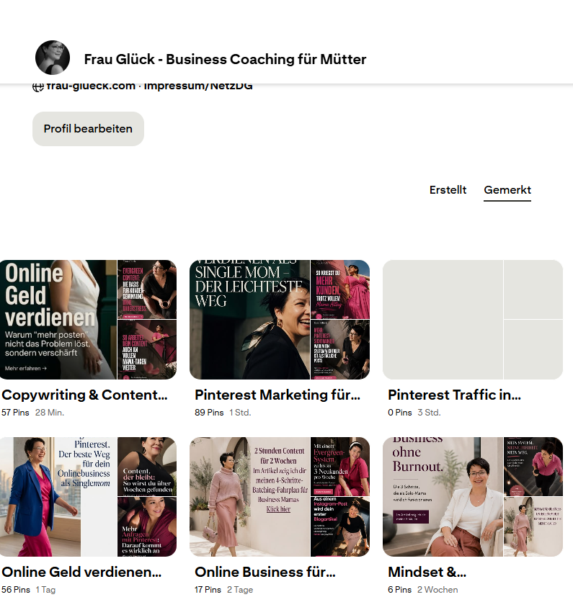Switch to the Erstellt tab
The width and height of the screenshot is (573, 615).
point(448,190)
